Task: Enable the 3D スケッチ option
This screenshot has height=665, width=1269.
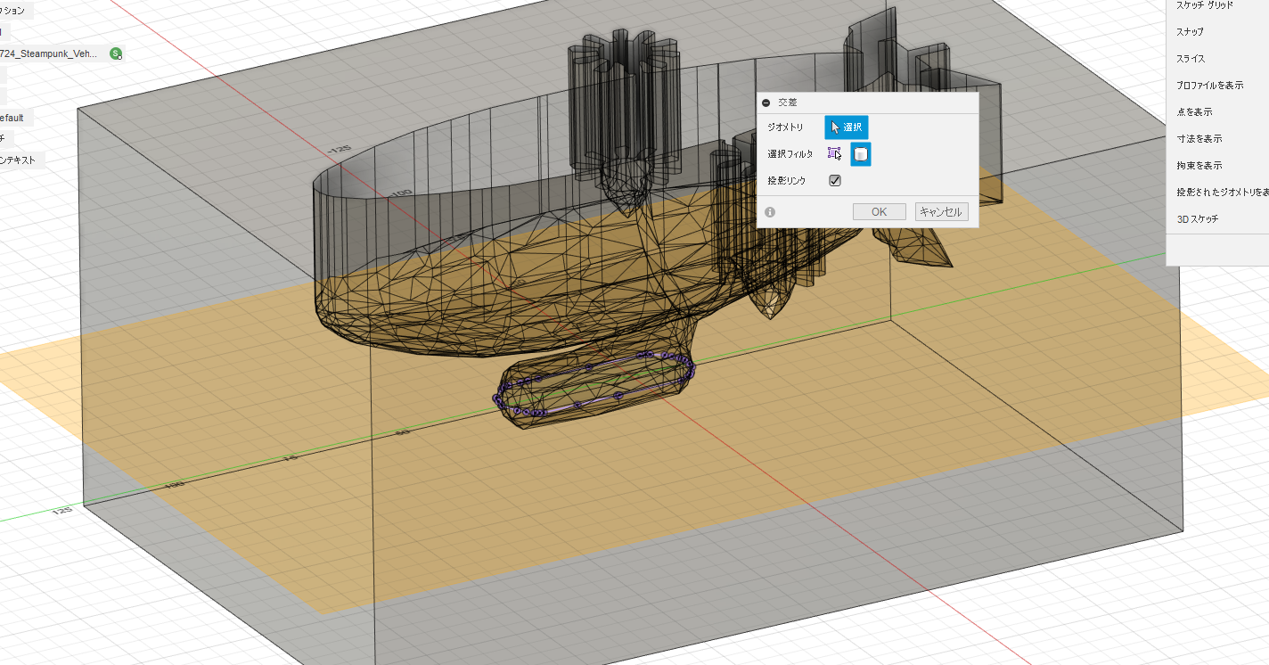Action: (1198, 219)
